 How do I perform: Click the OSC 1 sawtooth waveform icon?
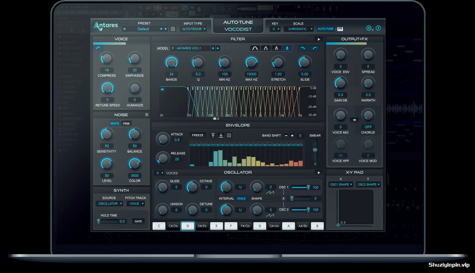tap(270, 192)
